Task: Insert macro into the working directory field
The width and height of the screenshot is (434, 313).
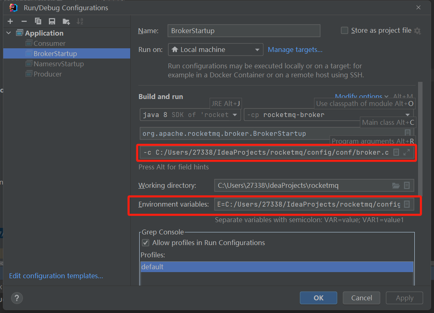Action: (407, 185)
